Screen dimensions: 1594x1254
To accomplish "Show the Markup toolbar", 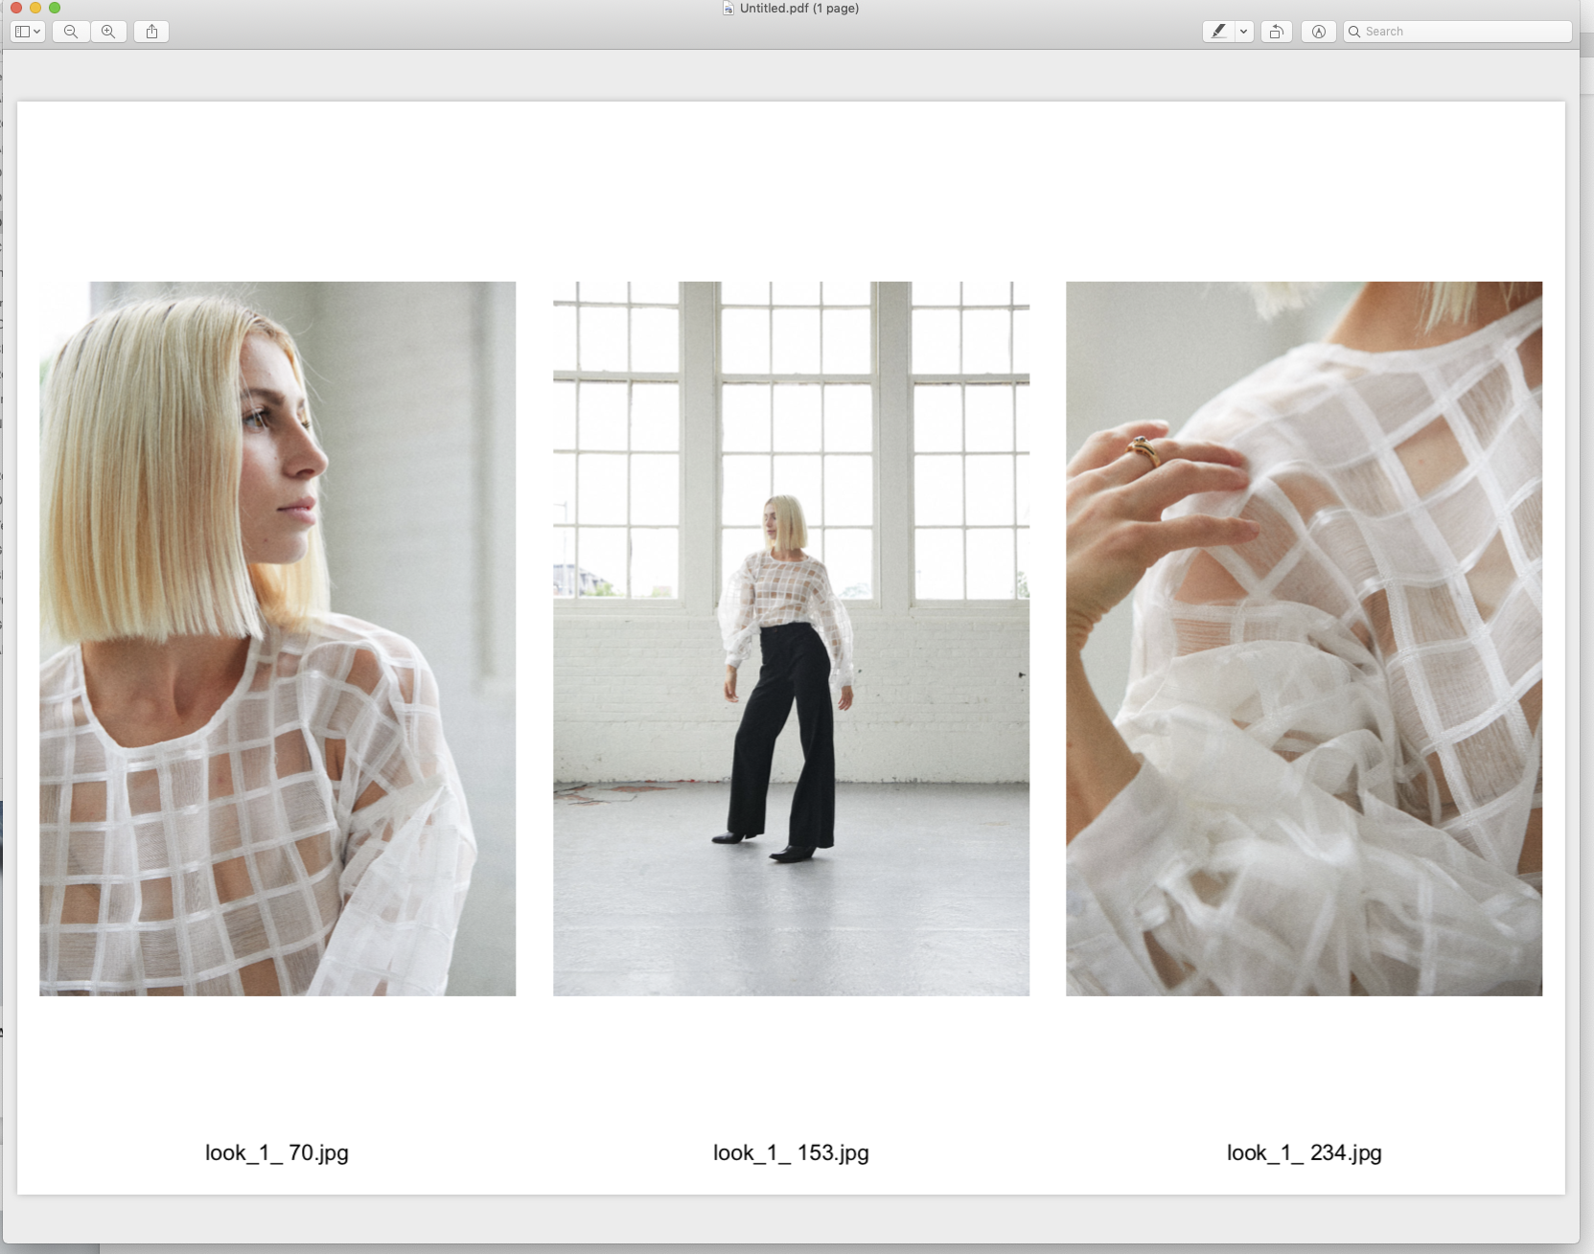I will coord(1319,32).
